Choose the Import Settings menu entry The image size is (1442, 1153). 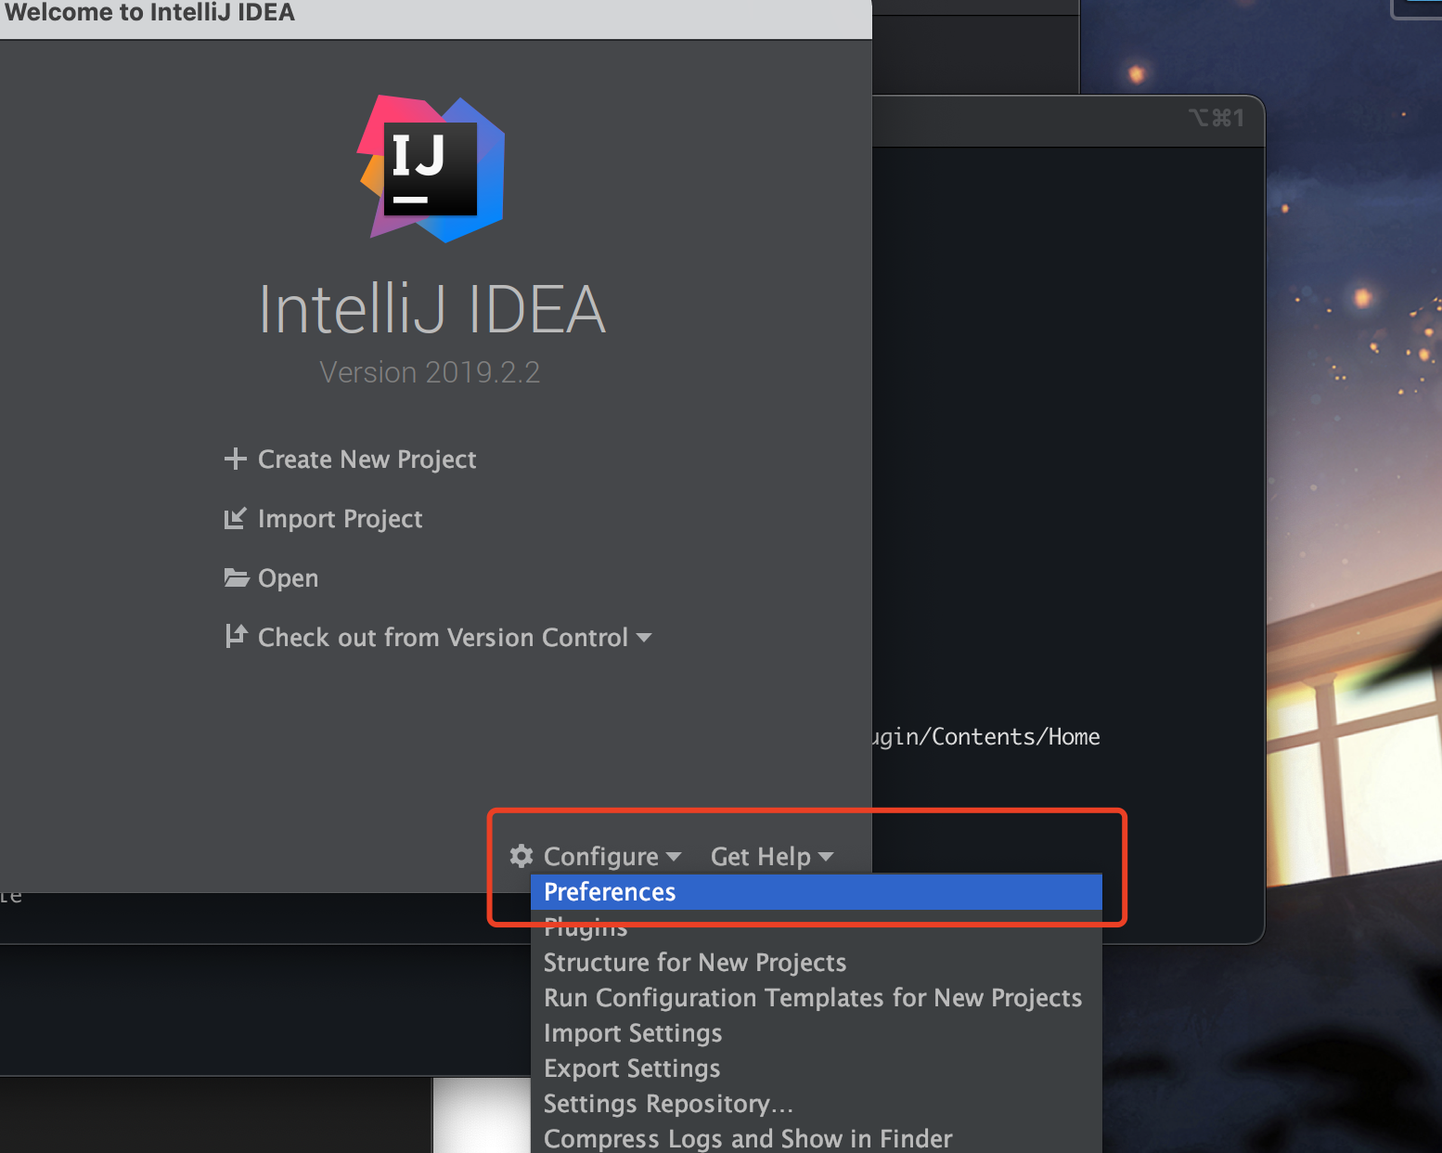632,1032
